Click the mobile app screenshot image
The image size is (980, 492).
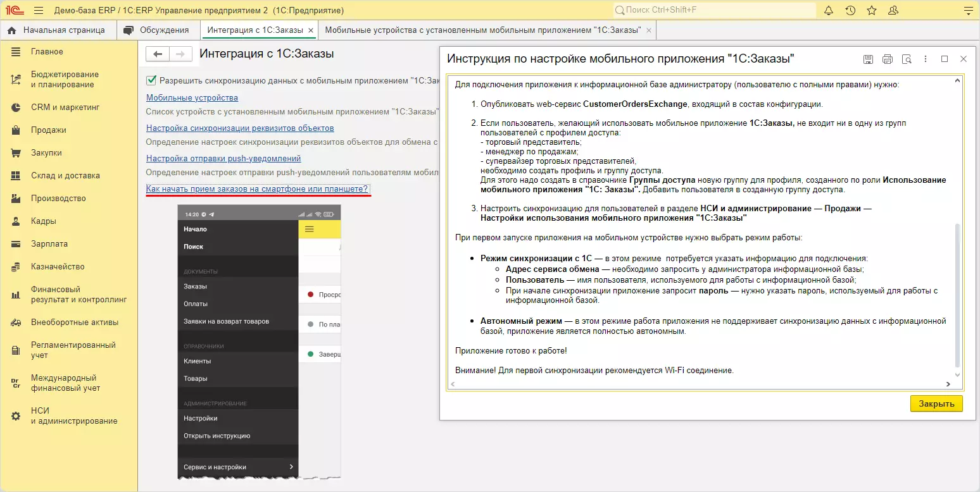[x=259, y=341]
